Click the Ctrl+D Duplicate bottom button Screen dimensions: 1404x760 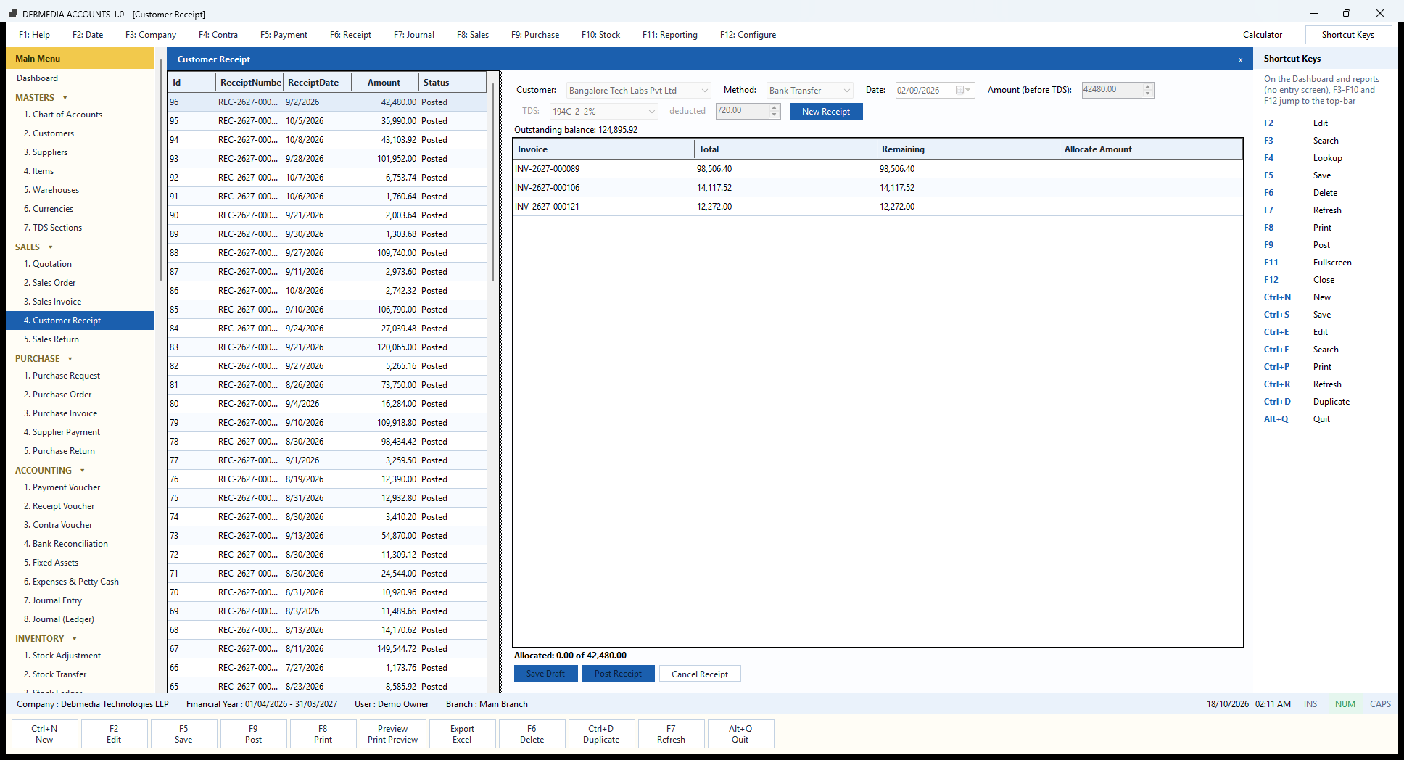coord(601,734)
